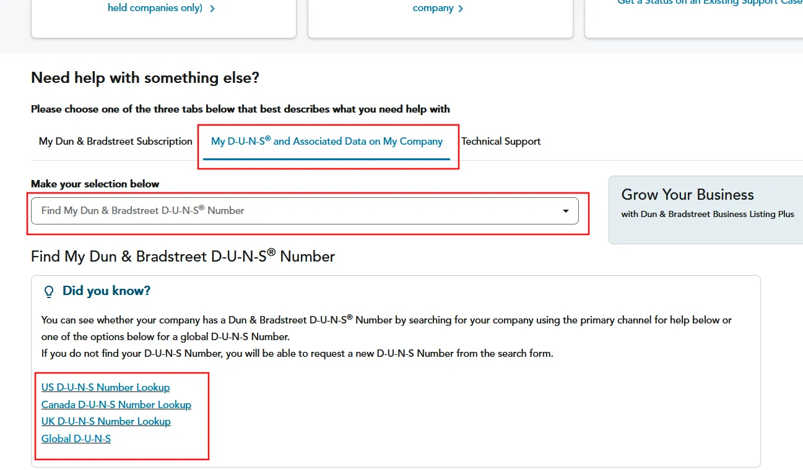Select the Technical Support tab
This screenshot has width=803, height=470.
point(501,141)
